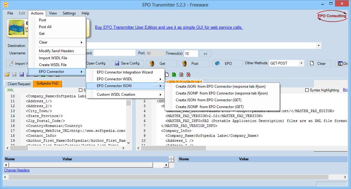Viewport: 351px width, 189px height.
Task: Click the document icon with a red X
Action: coord(188,74)
